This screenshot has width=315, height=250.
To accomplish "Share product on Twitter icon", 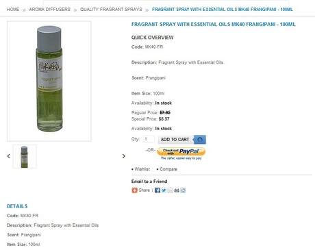I will click(x=164, y=190).
